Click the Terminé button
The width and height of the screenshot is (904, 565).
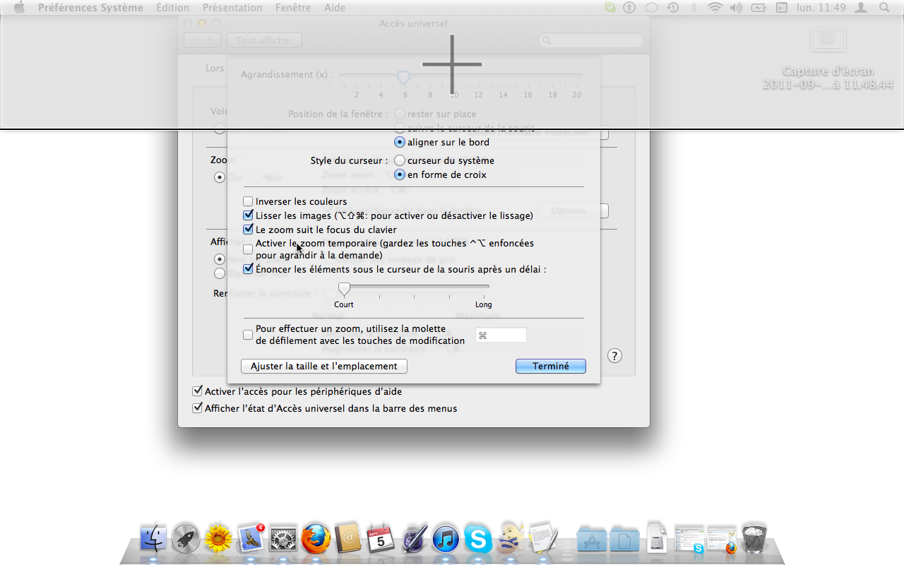551,367
